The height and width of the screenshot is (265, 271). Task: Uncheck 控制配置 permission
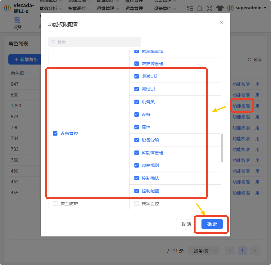coord(137,191)
